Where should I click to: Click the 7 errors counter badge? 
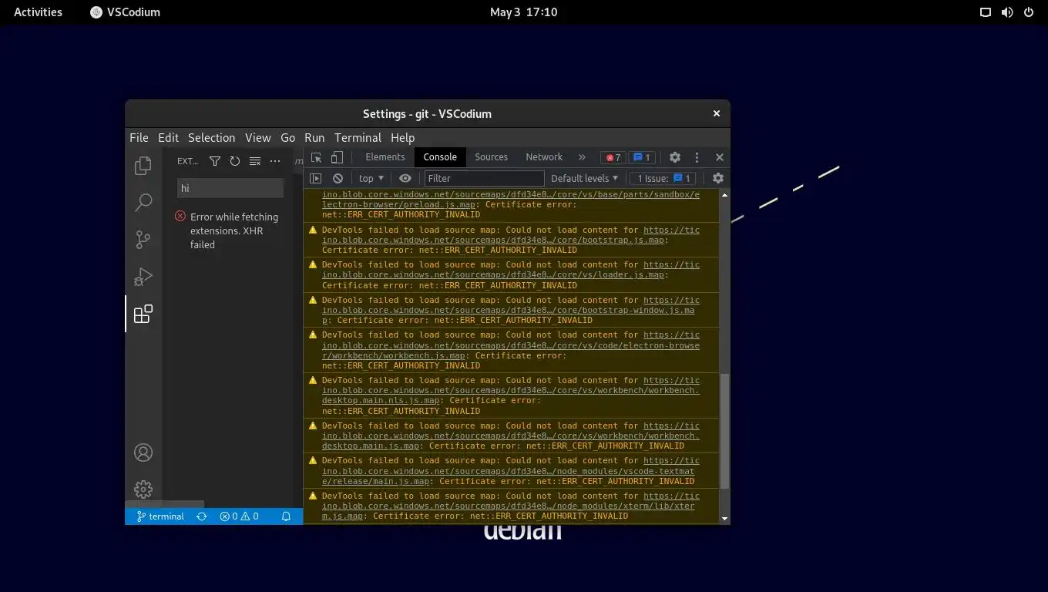(x=613, y=157)
